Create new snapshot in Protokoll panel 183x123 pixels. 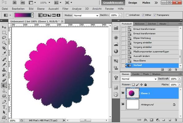pyautogui.click(x=169, y=70)
